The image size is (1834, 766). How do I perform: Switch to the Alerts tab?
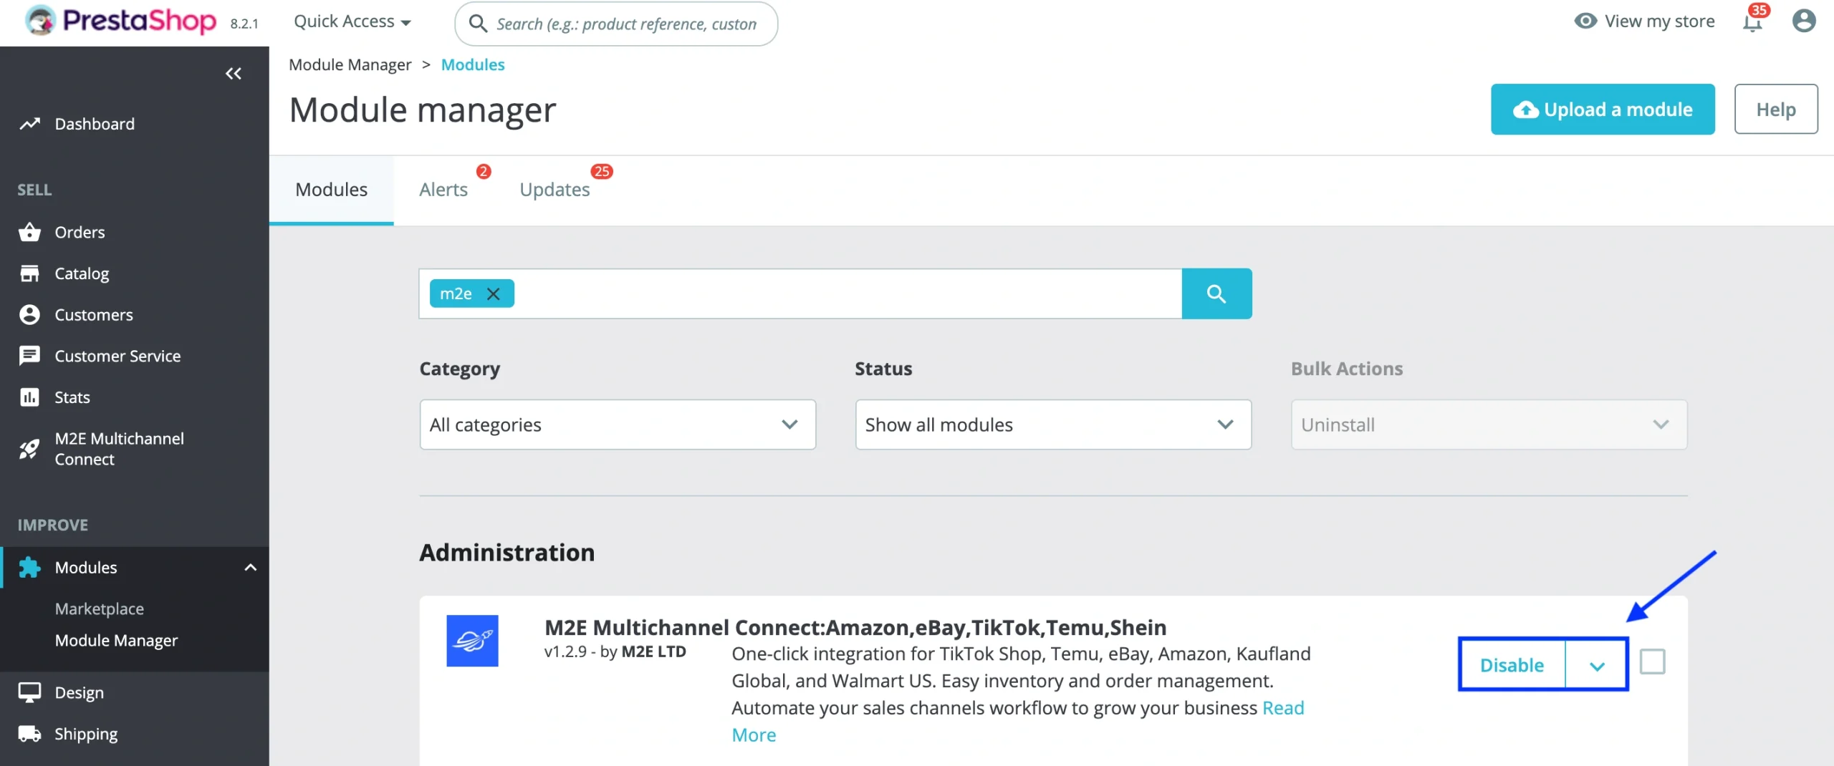443,189
